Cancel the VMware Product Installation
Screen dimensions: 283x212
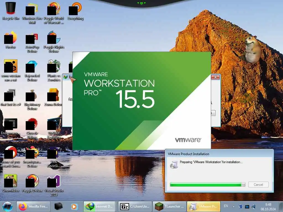click(258, 184)
